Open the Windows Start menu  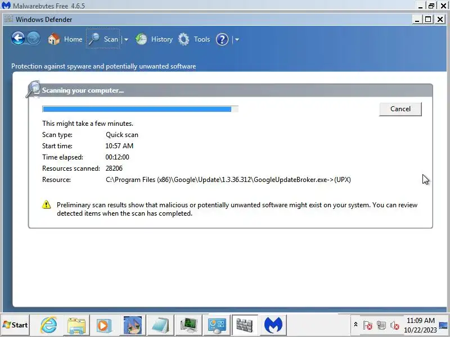click(15, 325)
